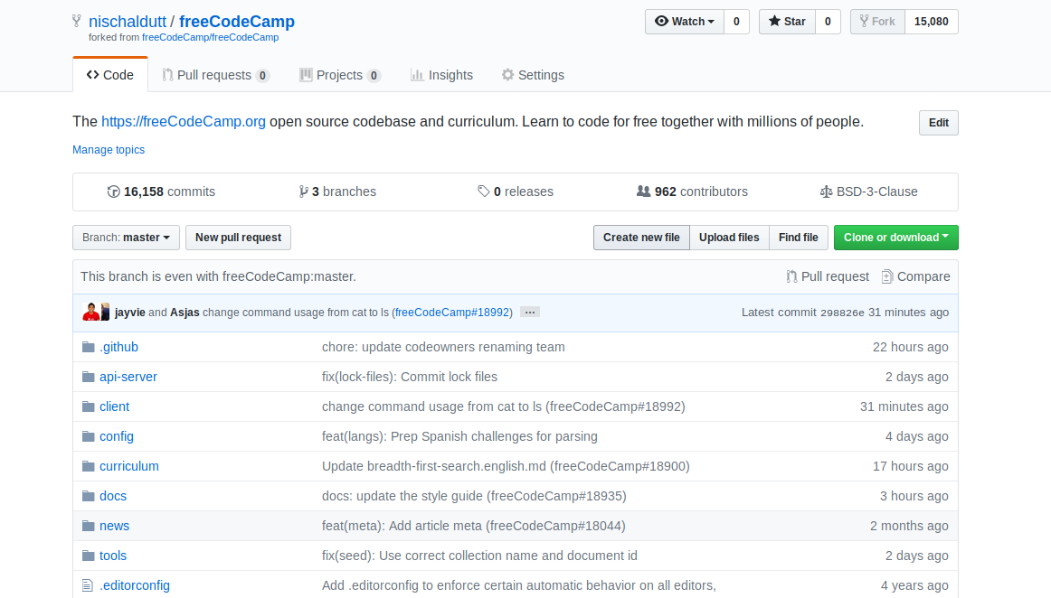
Task: Click the BSD-3-Clause license scale icon
Action: point(826,192)
